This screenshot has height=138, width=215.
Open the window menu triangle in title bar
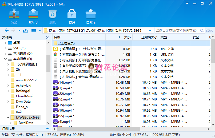coord(187,3)
